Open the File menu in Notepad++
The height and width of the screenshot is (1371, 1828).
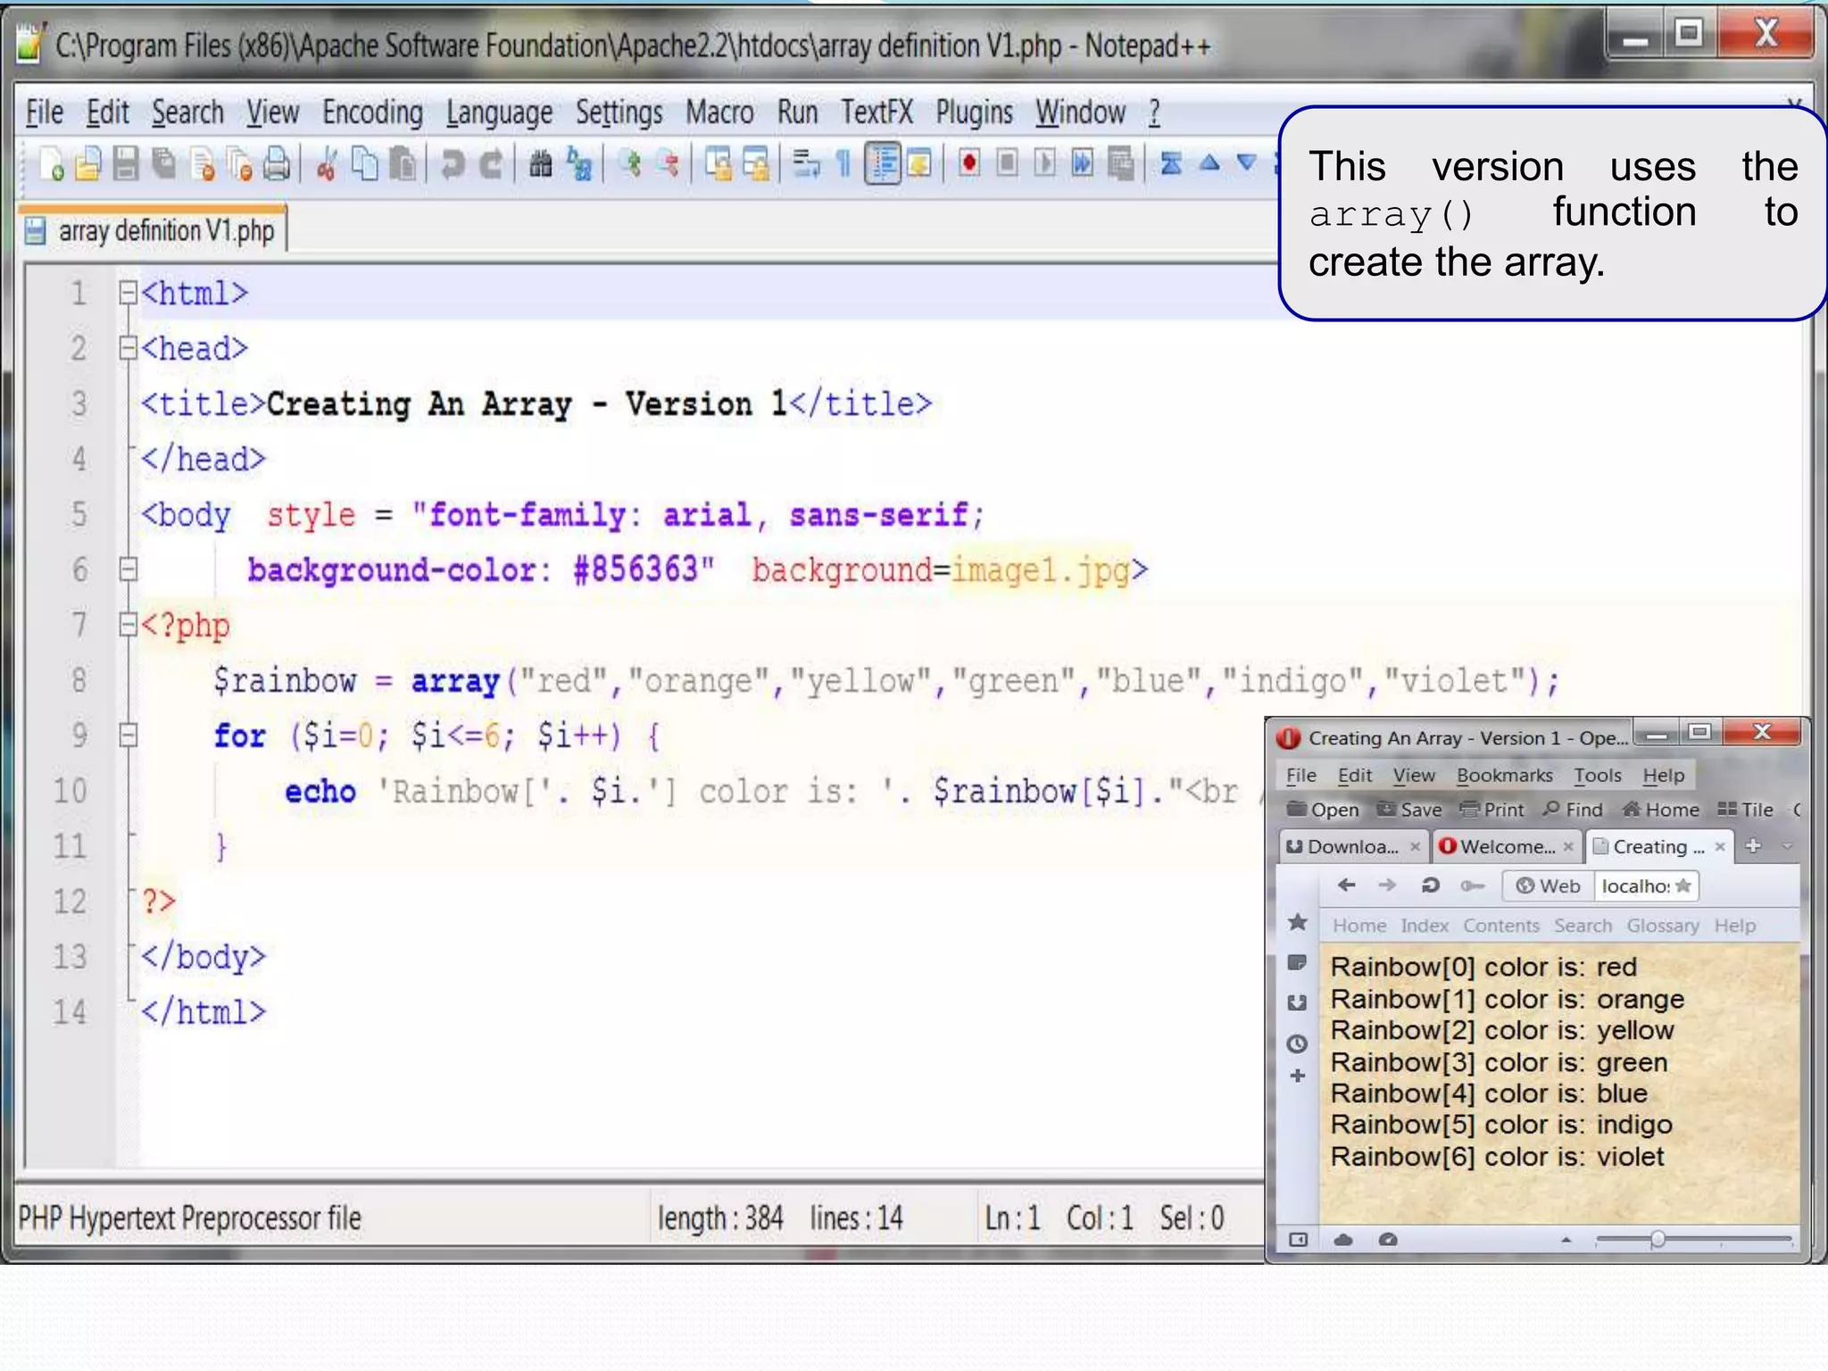(x=44, y=112)
